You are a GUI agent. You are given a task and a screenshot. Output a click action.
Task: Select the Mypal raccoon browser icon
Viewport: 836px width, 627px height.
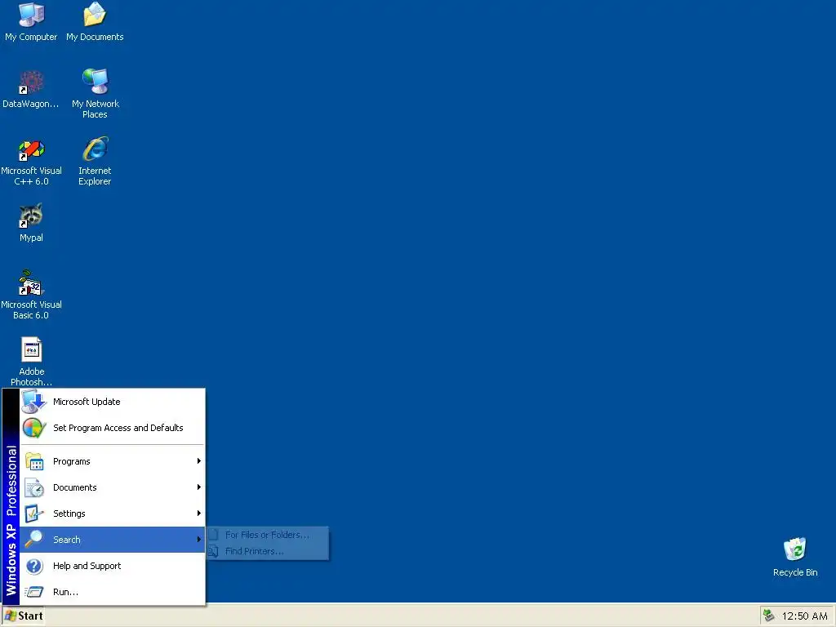pos(31,216)
